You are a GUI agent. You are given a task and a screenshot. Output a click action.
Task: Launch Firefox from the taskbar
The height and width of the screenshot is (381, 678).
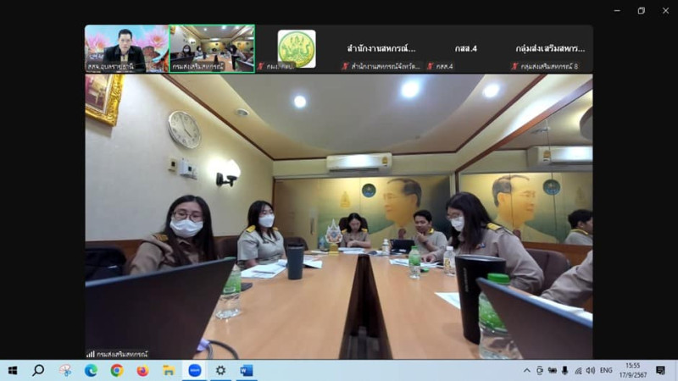click(x=142, y=370)
